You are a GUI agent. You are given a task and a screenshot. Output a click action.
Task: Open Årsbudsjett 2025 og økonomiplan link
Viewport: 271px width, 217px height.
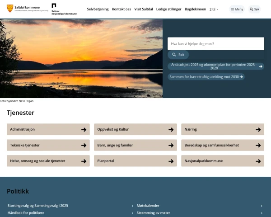[216, 66]
